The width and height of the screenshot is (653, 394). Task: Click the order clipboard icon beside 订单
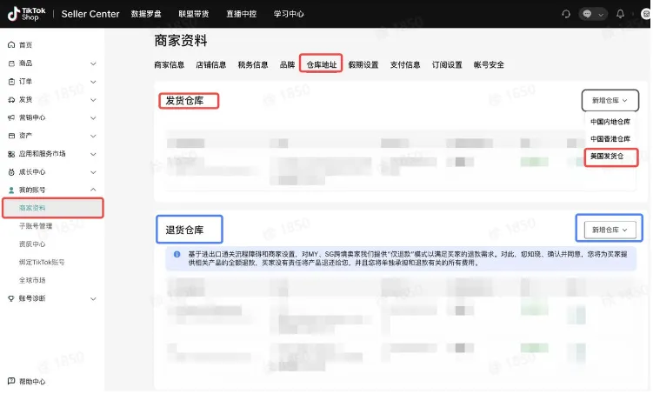click(11, 82)
